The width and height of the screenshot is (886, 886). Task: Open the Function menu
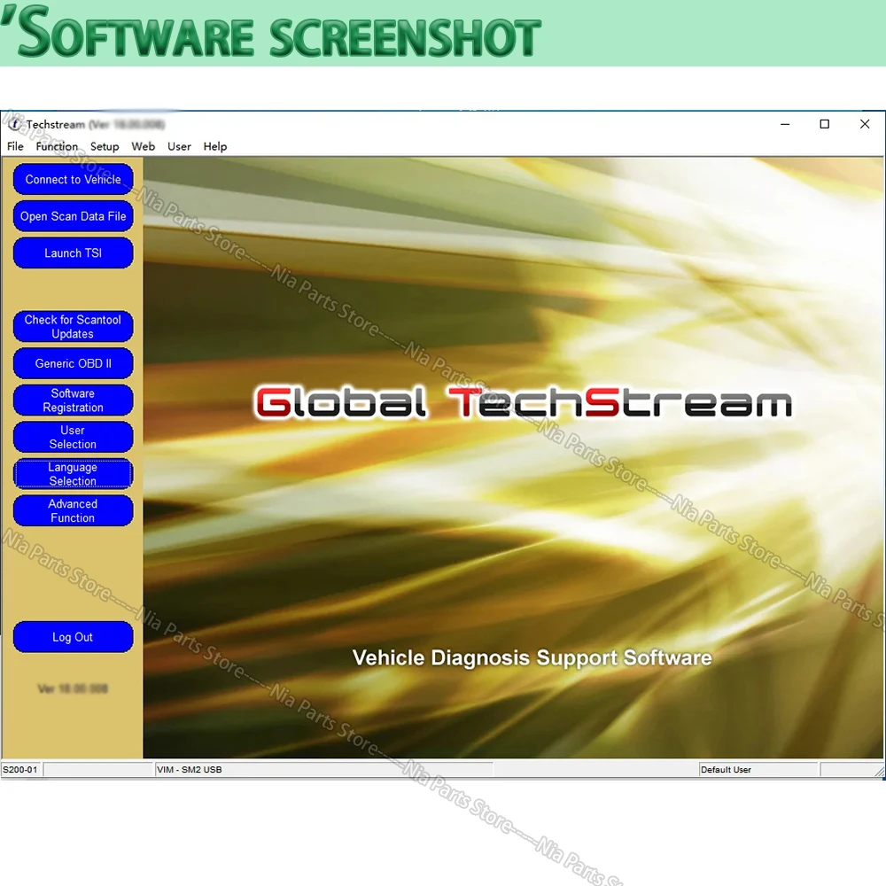click(x=57, y=146)
